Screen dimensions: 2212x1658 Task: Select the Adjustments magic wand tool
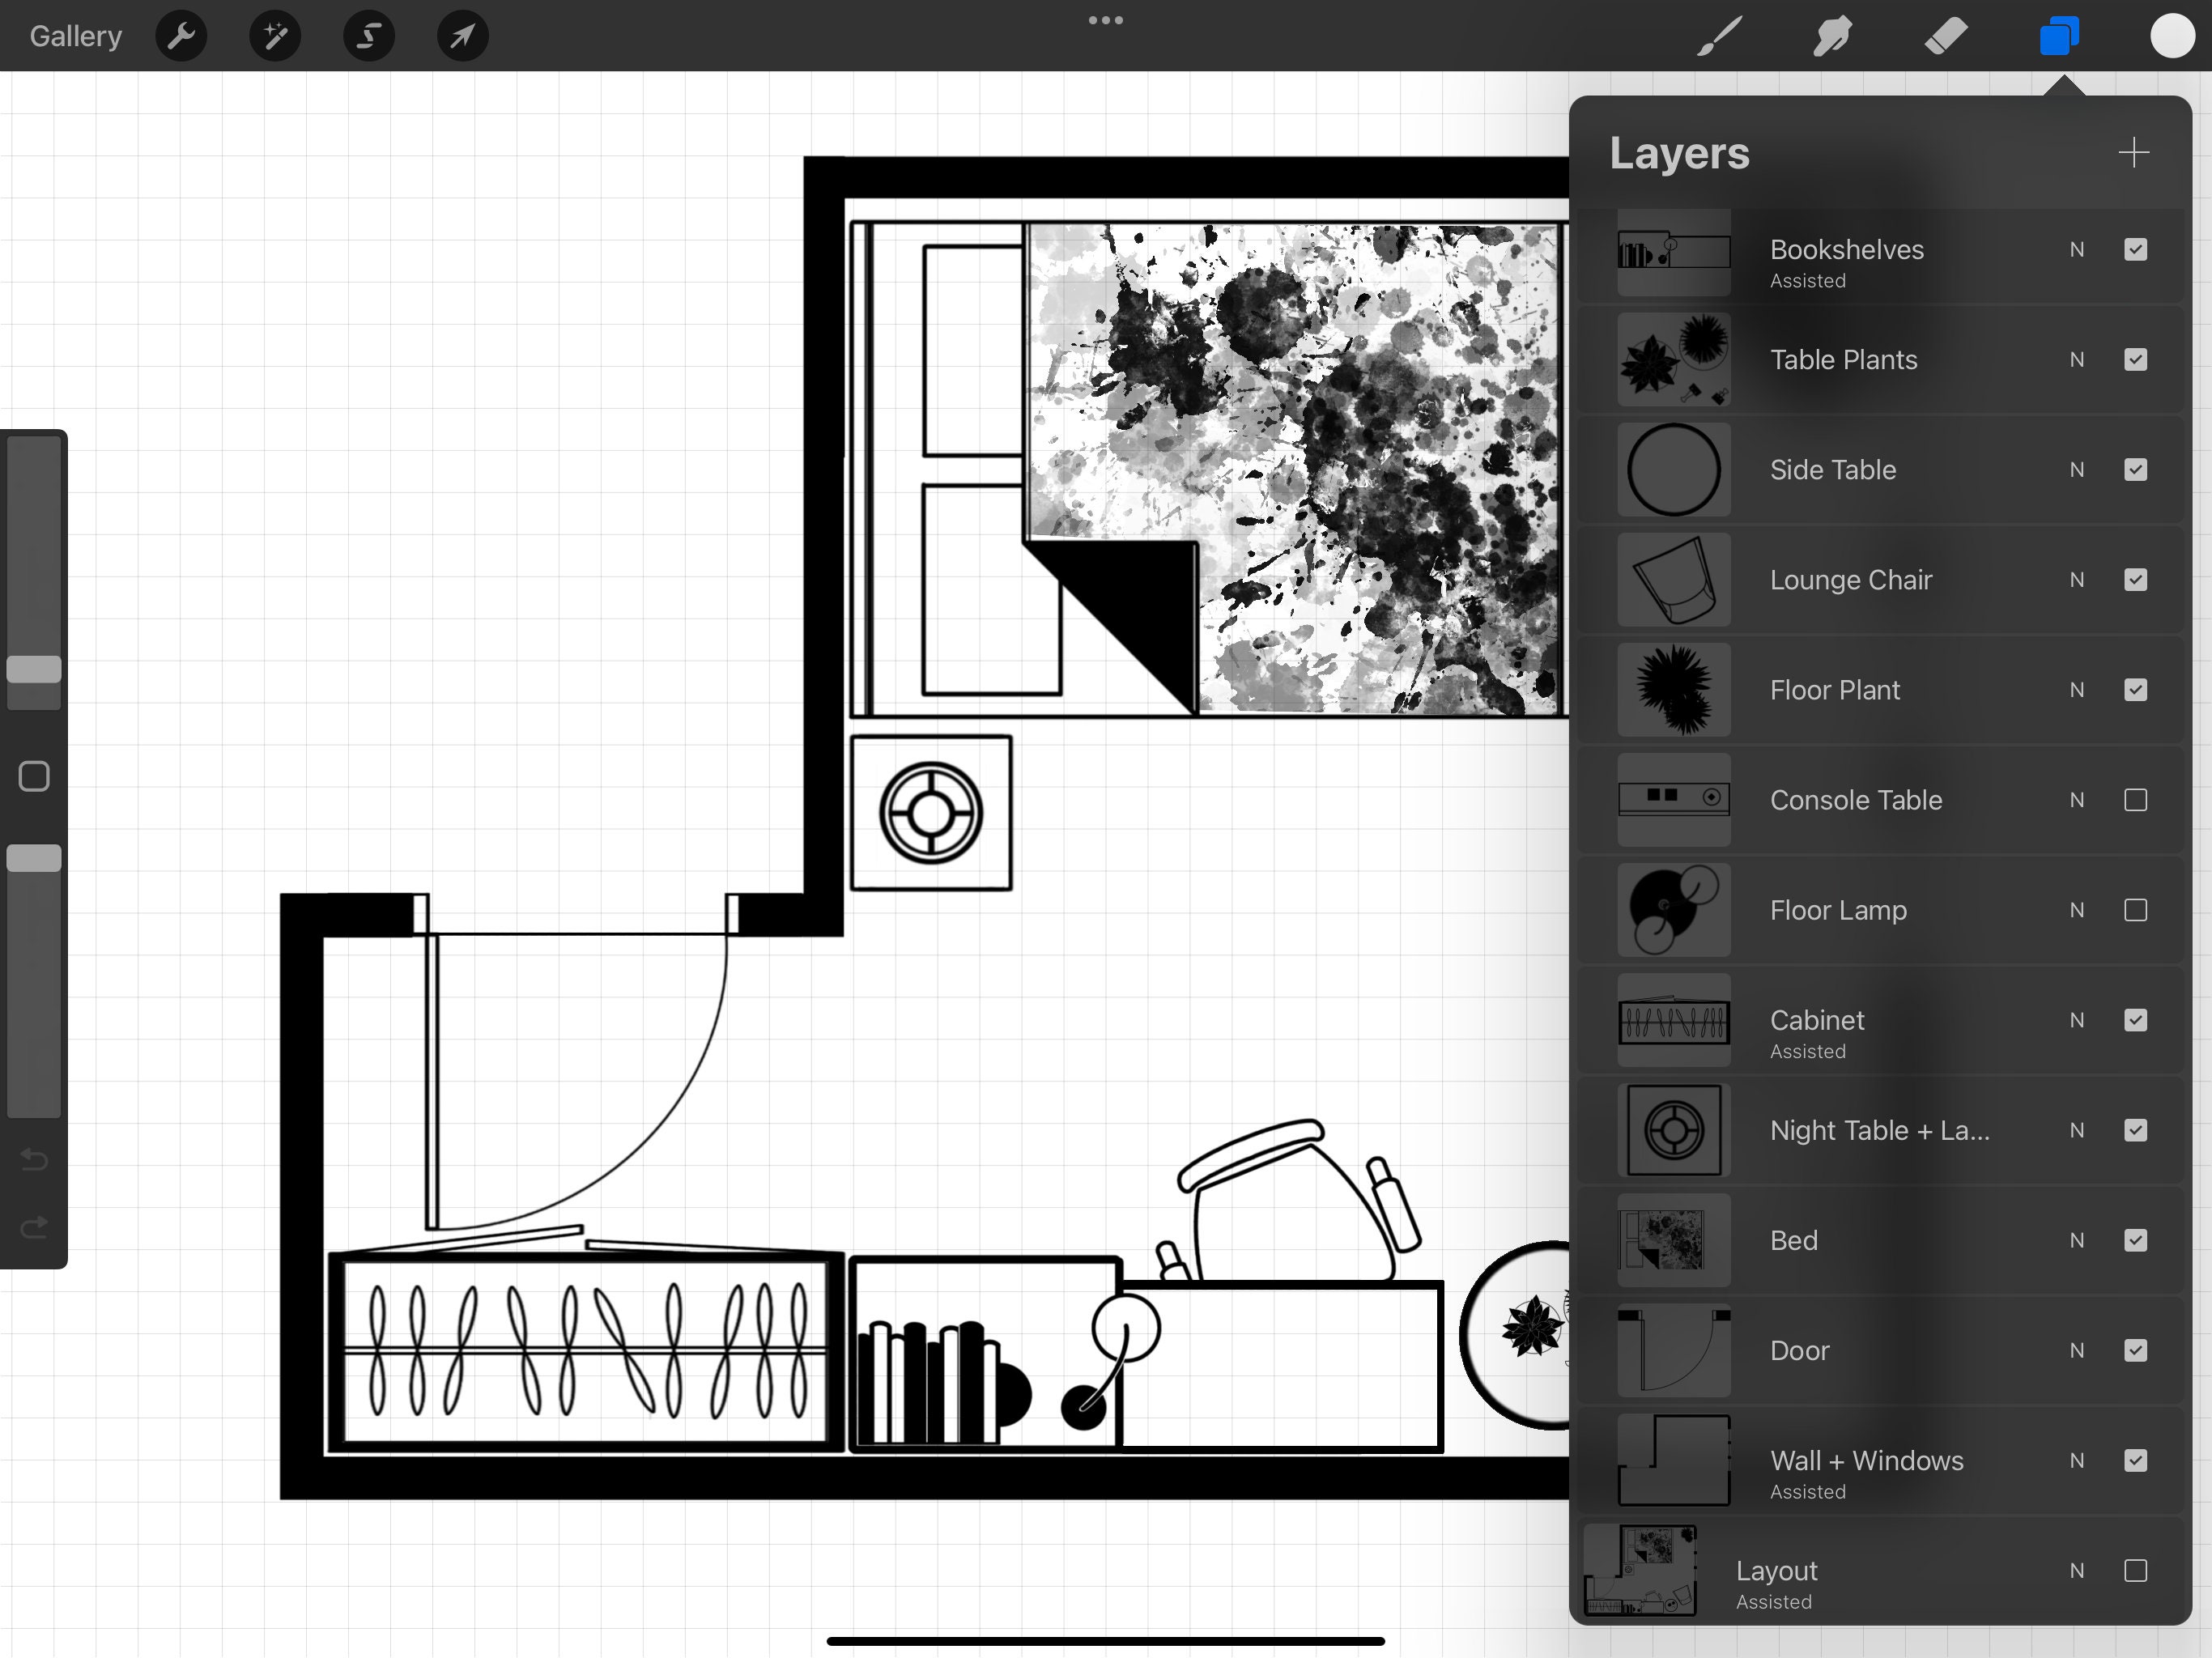[x=274, y=35]
